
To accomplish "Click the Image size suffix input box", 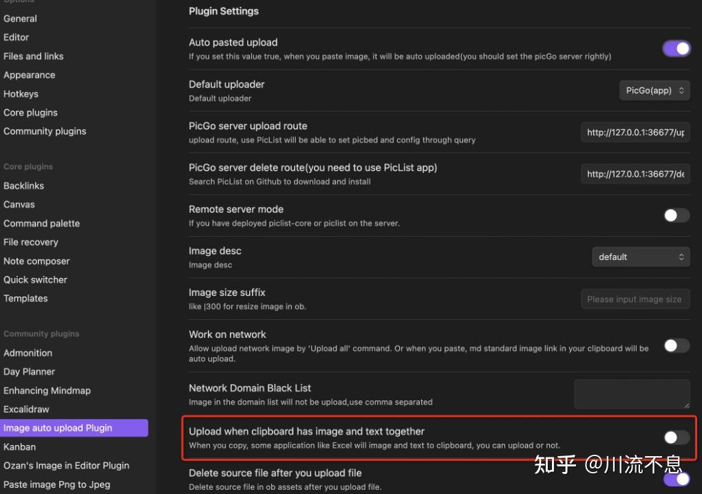I will click(635, 299).
